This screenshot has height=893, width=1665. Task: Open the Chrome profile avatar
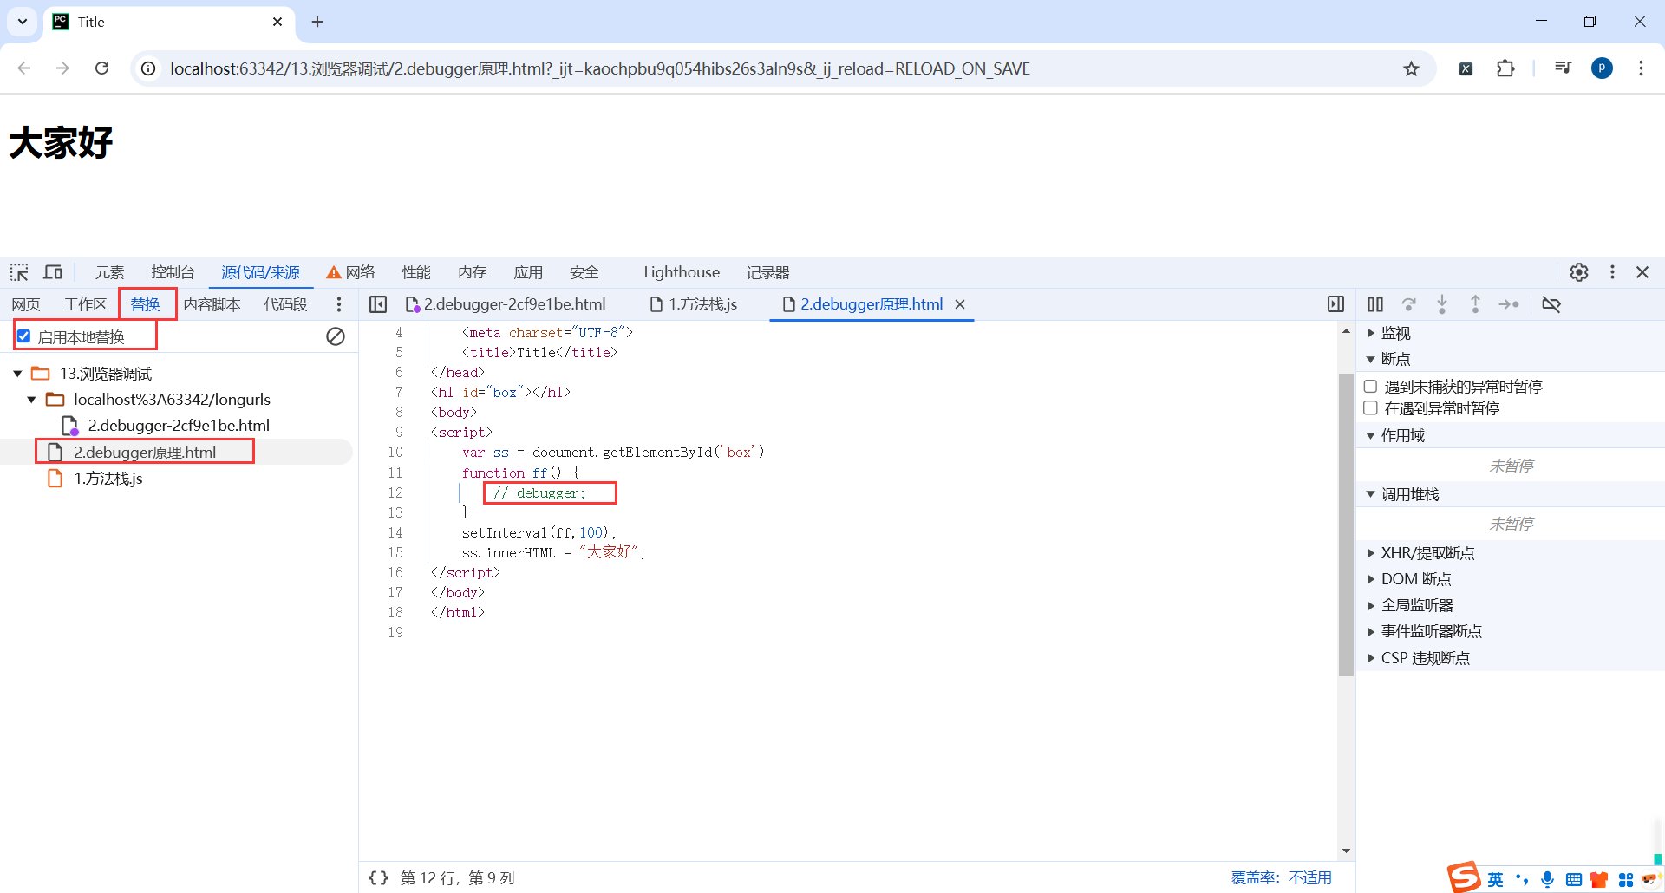(x=1603, y=68)
